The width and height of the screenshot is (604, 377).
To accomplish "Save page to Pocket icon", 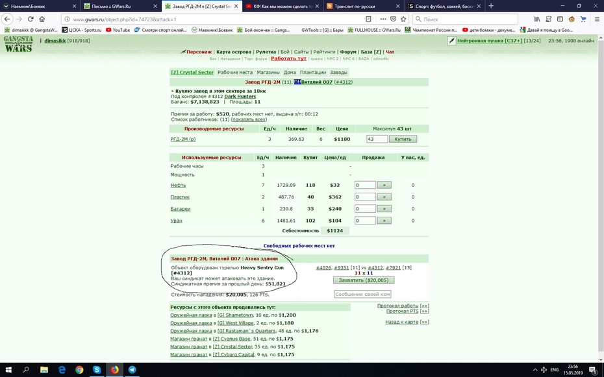I will click(394, 19).
